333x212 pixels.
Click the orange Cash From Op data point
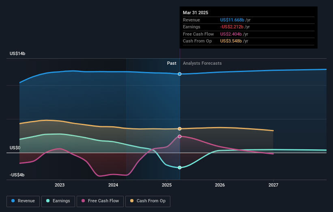point(180,129)
